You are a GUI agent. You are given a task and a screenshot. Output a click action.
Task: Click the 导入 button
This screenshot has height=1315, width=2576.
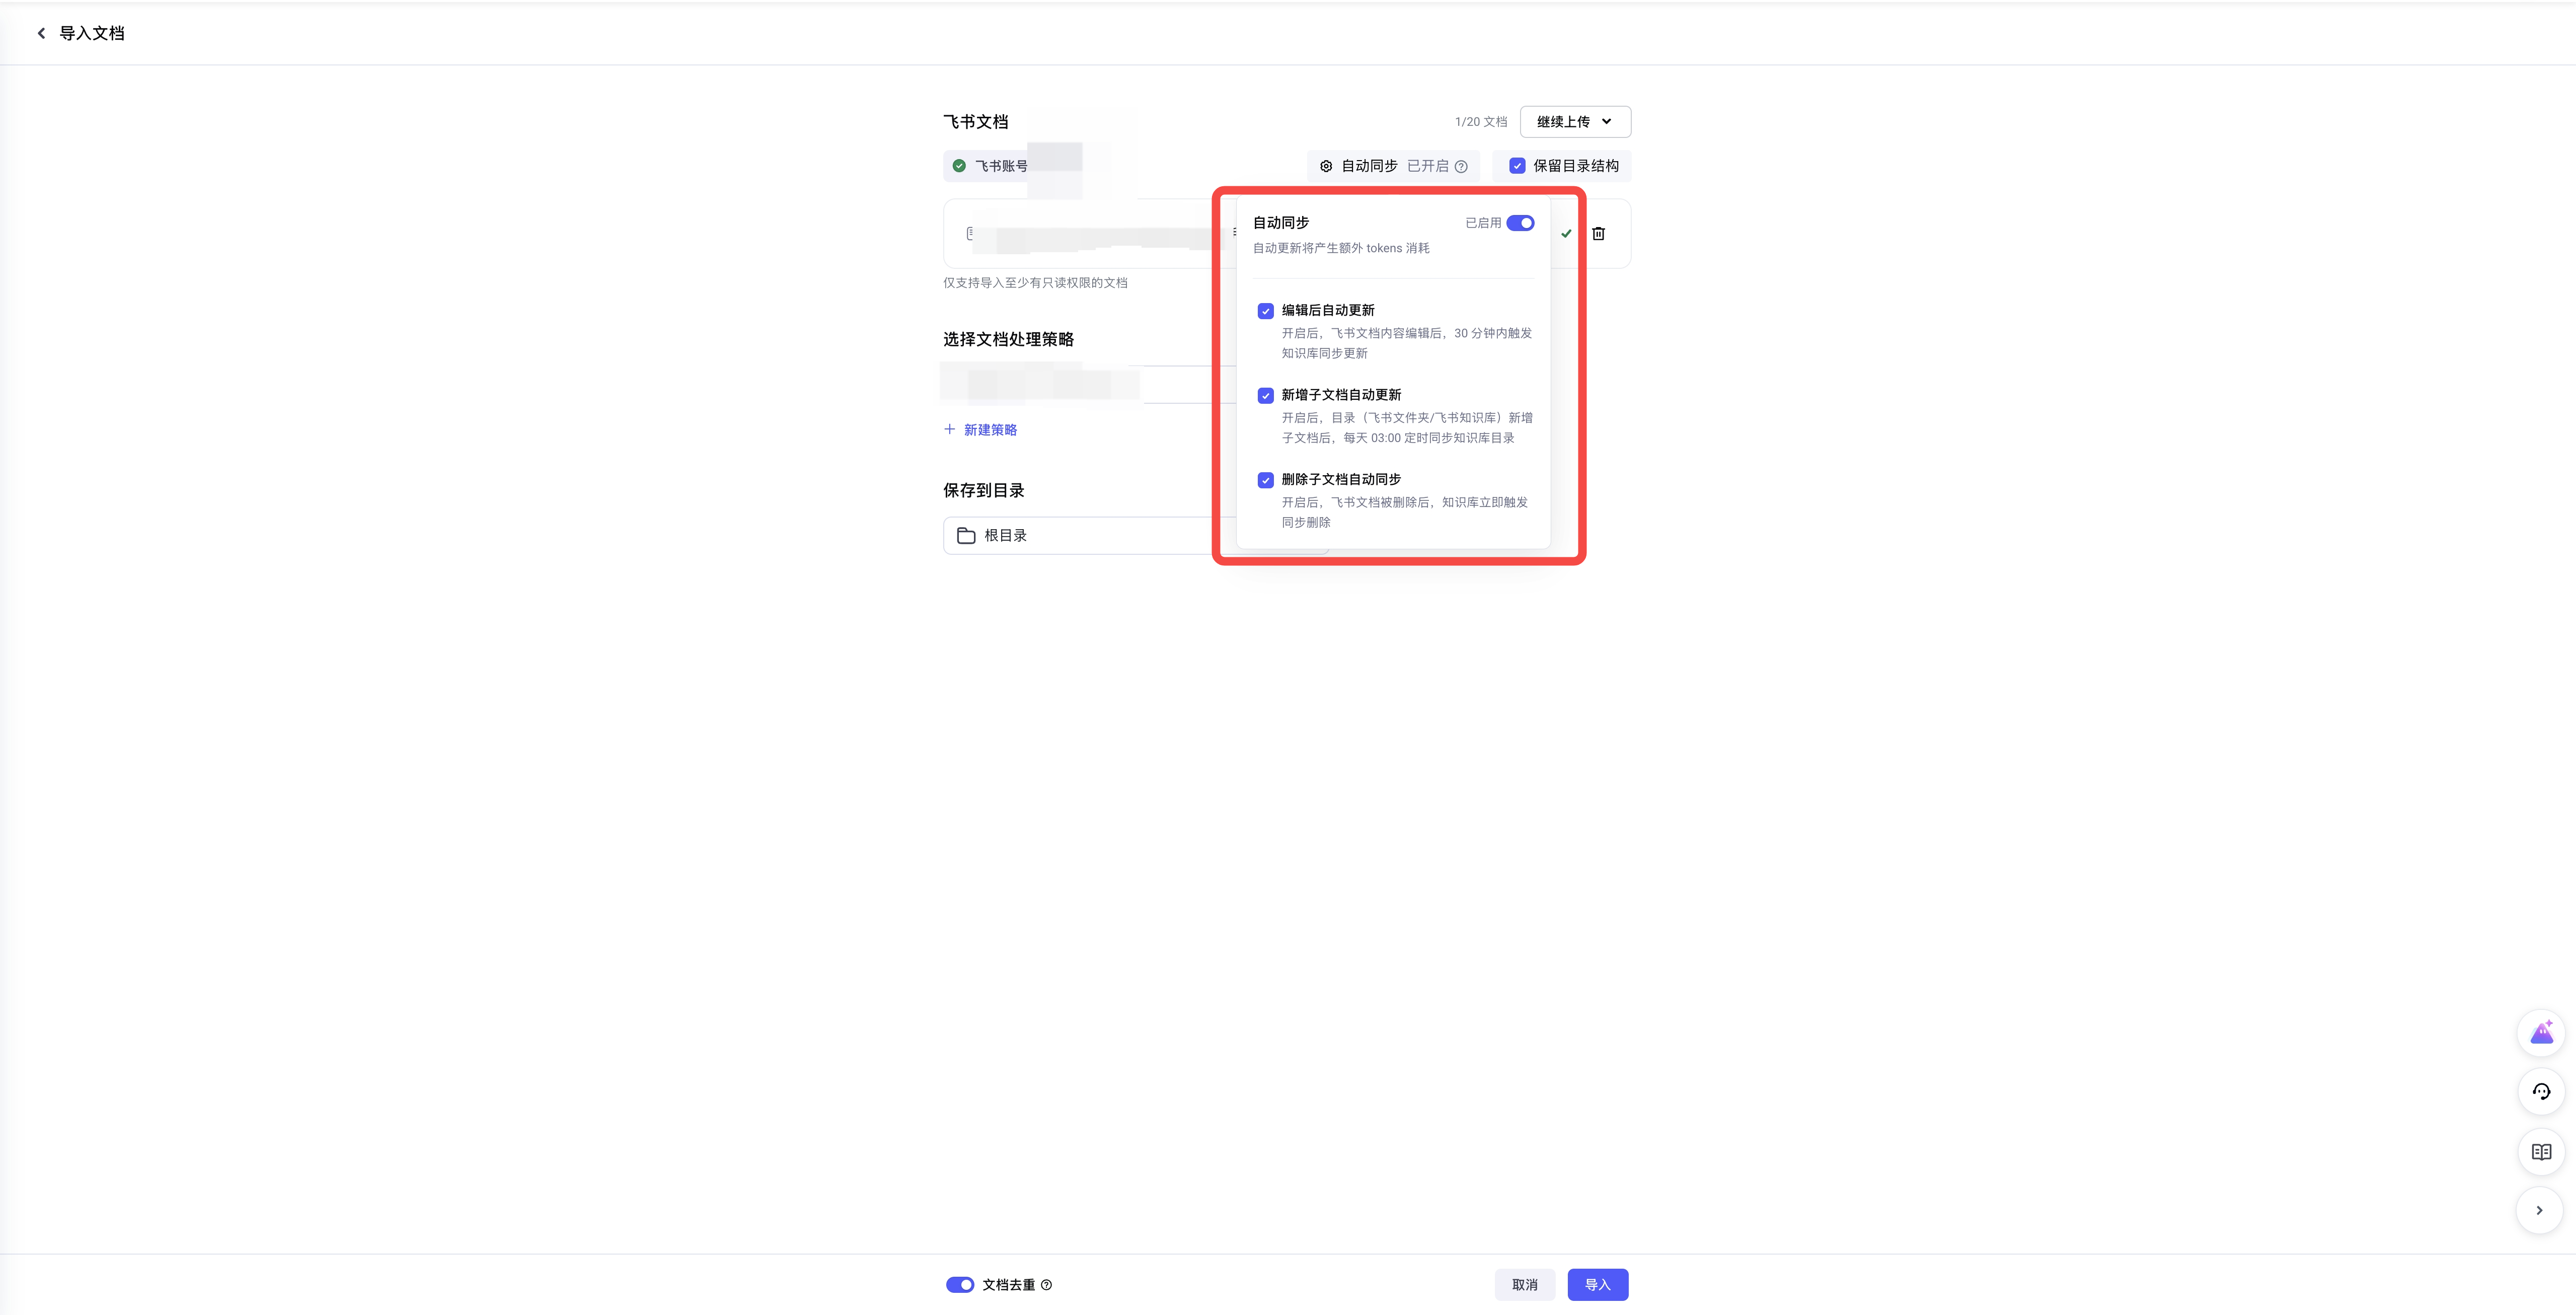1597,1285
